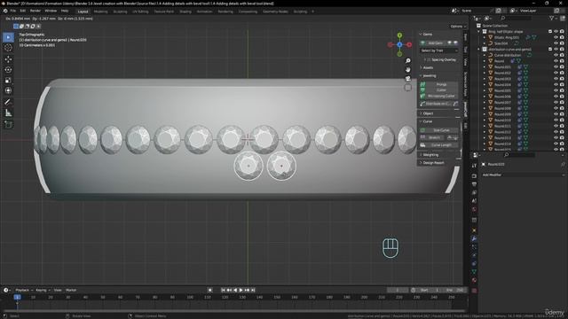
Task: Open the Select by Trait dropdown
Action: coord(439,51)
